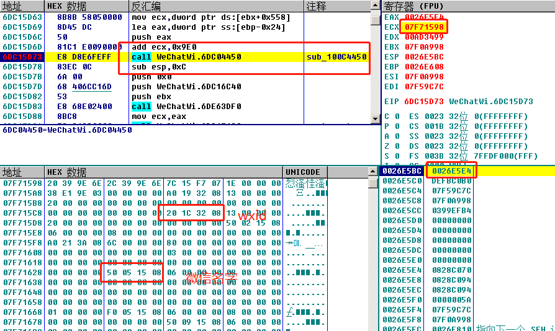Click the disassembly pane scroll-up arrow
This screenshot has height=331, width=555.
click(x=375, y=6)
